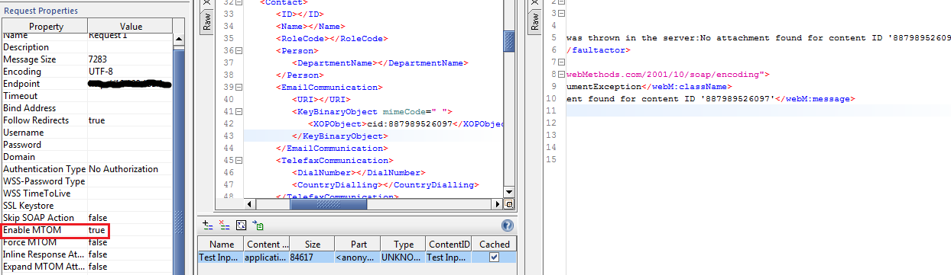Viewport: 951px width, 275px height.
Task: Select the SSL Keystore property row
Action: click(x=87, y=206)
